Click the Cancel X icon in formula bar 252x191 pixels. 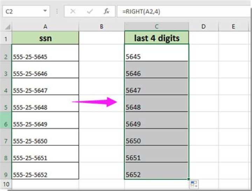click(x=73, y=11)
